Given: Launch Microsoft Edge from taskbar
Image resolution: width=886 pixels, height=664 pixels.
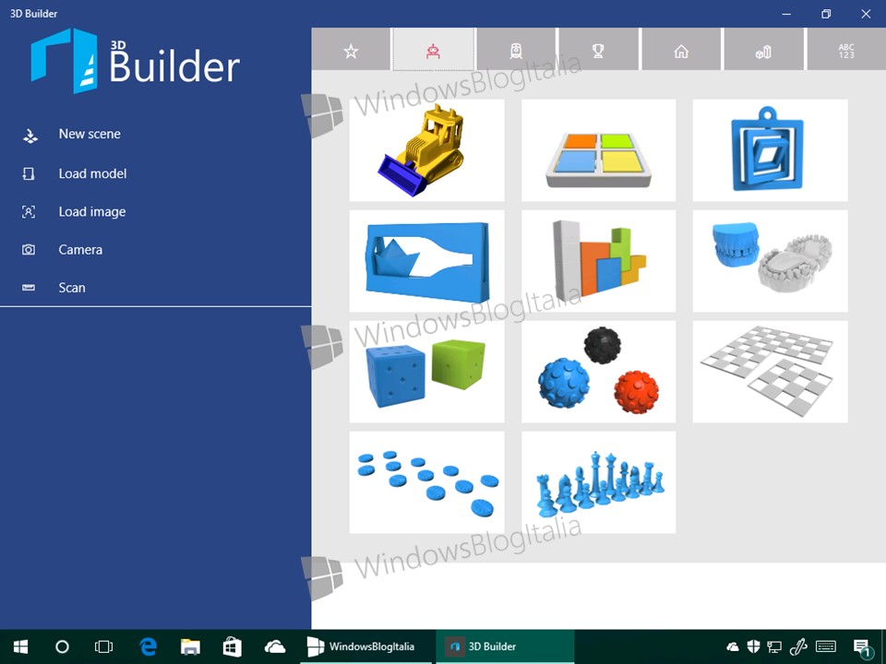Looking at the screenshot, I should click(148, 646).
